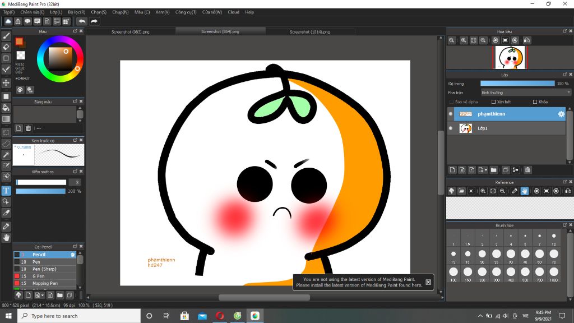Select the Lớp1 layer
Viewport: 574px width, 323px height.
pyautogui.click(x=507, y=128)
